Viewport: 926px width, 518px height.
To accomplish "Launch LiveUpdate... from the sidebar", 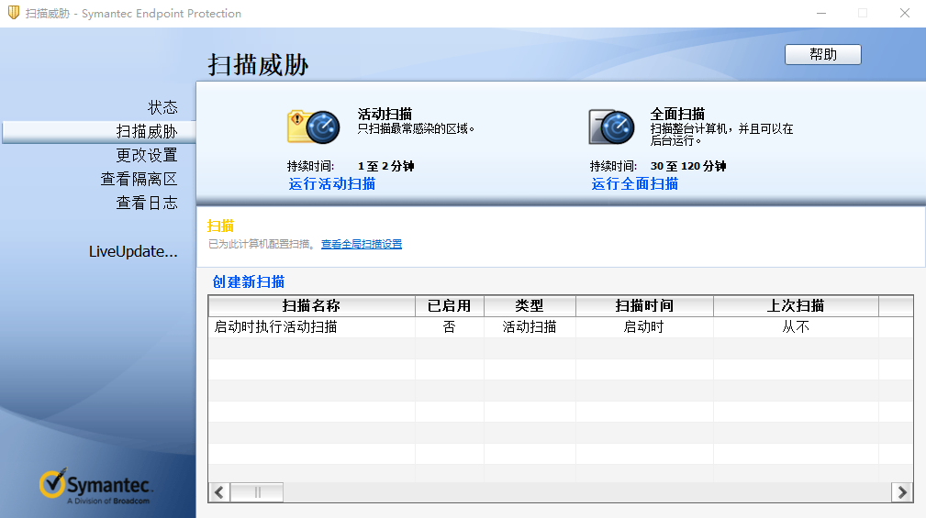I will 133,252.
